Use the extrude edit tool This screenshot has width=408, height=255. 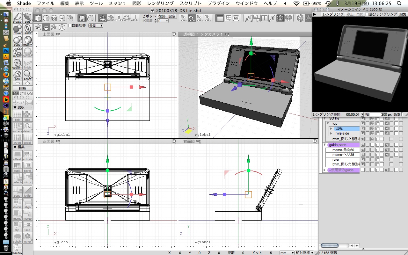point(28,156)
